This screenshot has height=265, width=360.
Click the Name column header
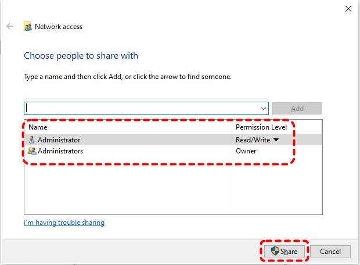(38, 127)
